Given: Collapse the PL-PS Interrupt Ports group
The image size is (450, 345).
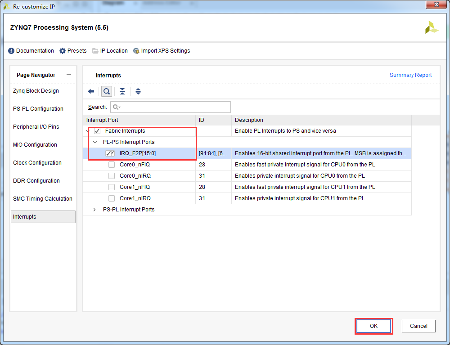Looking at the screenshot, I should 95,142.
